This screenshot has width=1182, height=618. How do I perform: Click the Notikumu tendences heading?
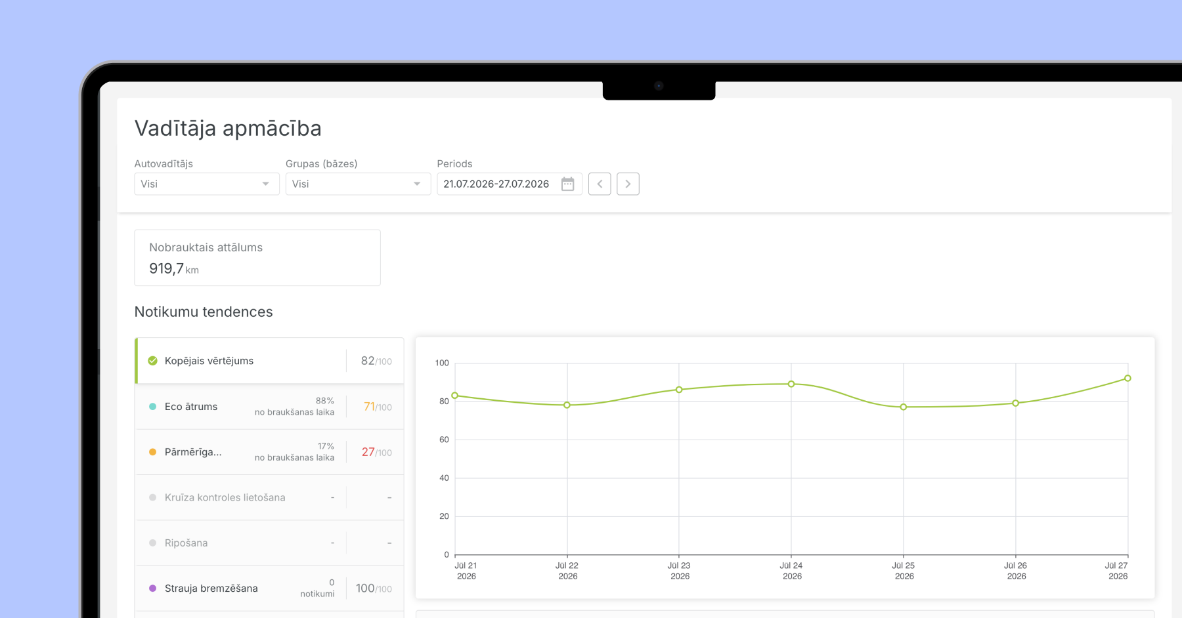click(204, 312)
